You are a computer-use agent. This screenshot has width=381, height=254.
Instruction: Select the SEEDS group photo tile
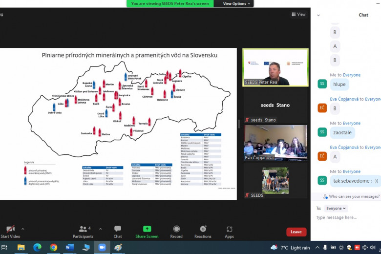[275, 181]
